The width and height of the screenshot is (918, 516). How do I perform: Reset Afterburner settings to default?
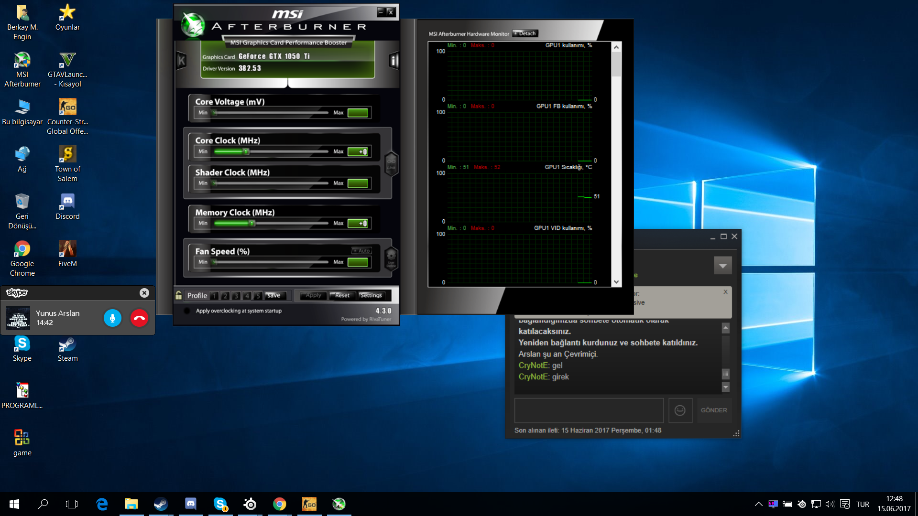pos(342,295)
